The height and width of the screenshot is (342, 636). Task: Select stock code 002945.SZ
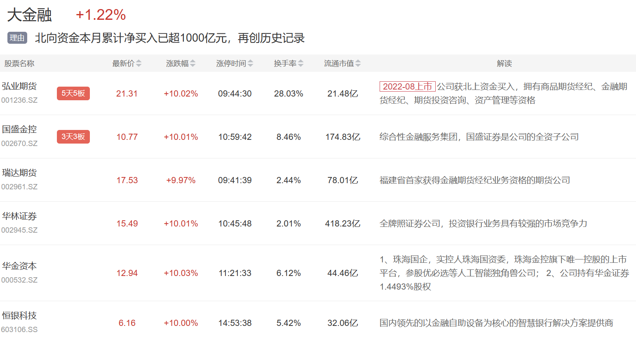point(19,230)
